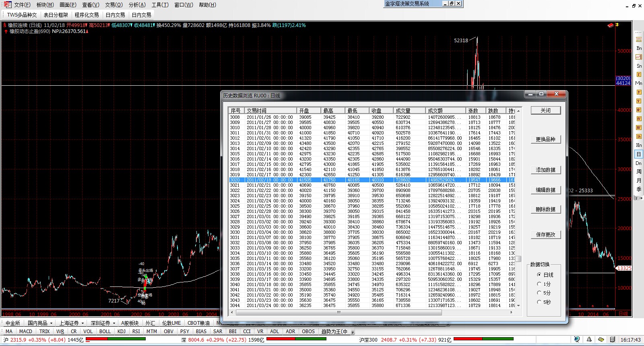Select the 1分 data switch option
The image size is (644, 346).
pos(539,284)
